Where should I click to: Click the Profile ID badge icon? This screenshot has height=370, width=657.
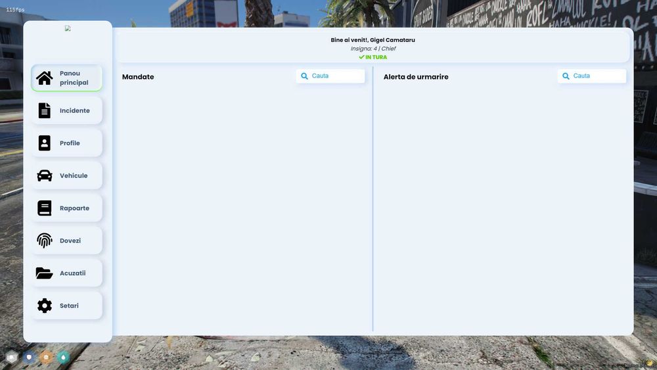[x=45, y=143]
